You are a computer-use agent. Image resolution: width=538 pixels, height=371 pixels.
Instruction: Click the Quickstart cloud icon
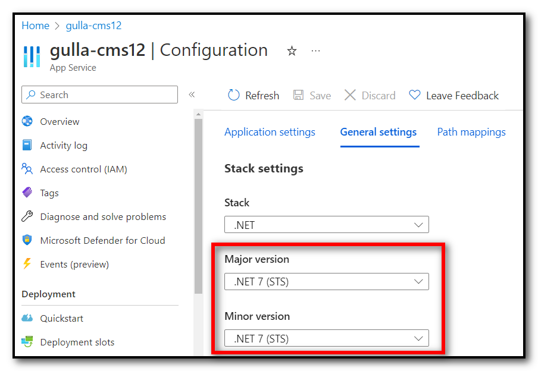[27, 318]
